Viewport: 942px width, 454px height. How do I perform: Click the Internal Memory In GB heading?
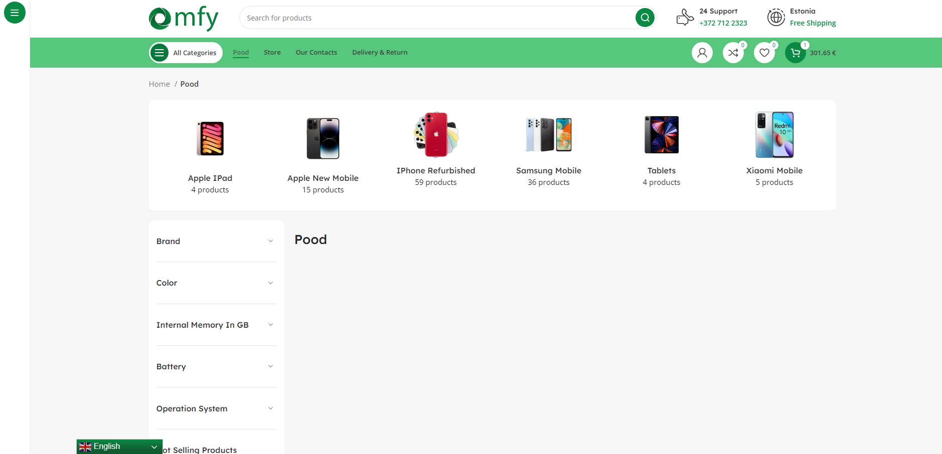click(202, 325)
